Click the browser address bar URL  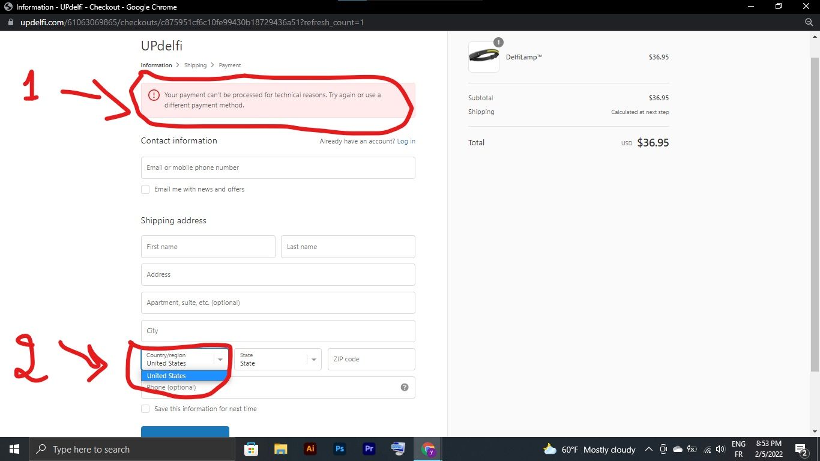[192, 22]
